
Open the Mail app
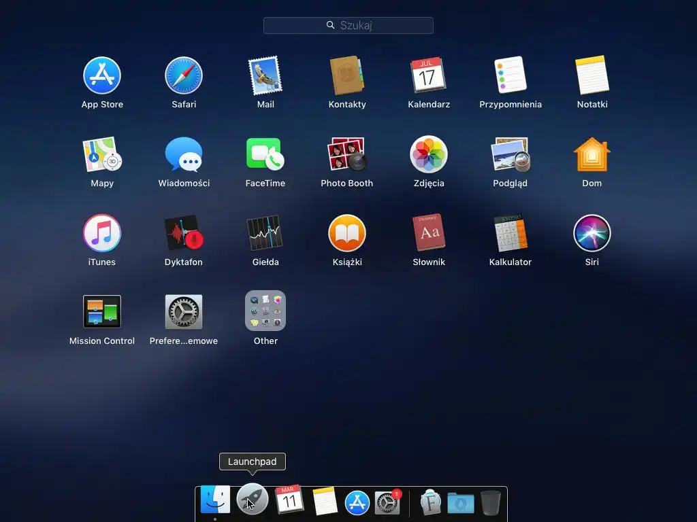pos(265,75)
